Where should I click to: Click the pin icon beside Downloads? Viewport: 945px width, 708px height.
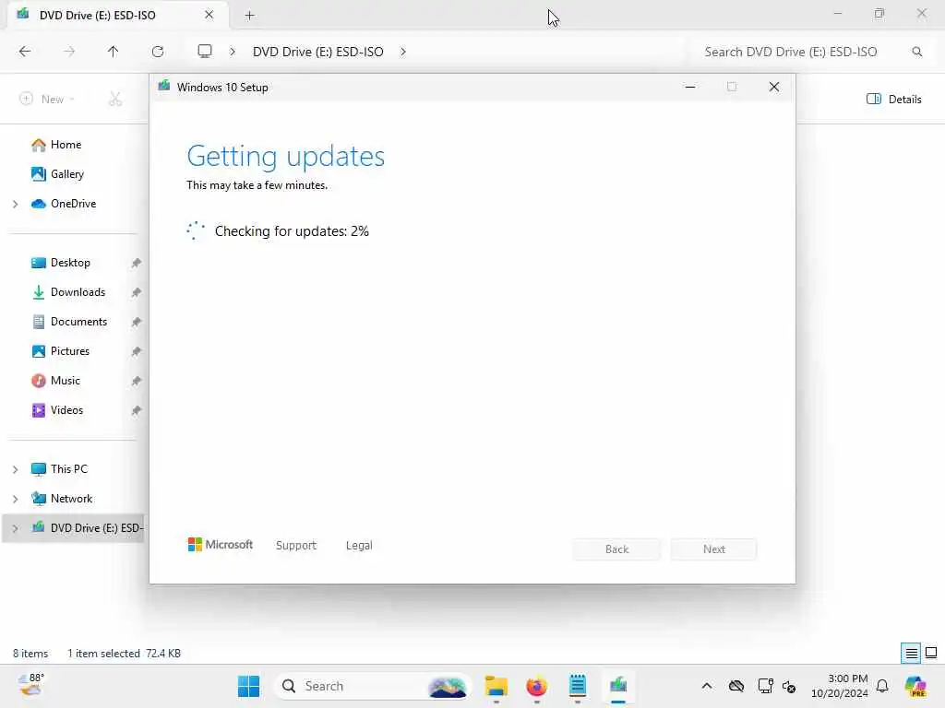click(137, 292)
